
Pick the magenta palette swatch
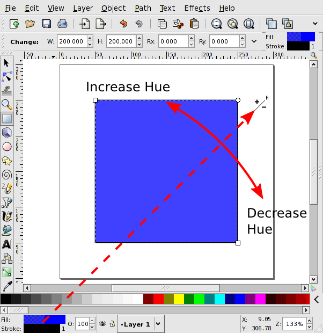260,299
